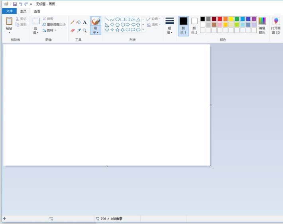The height and width of the screenshot is (224, 283).
Task: Activate the Color 1 button
Action: 183,26
